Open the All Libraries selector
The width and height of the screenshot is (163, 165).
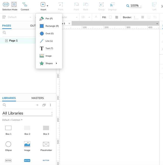28,113
